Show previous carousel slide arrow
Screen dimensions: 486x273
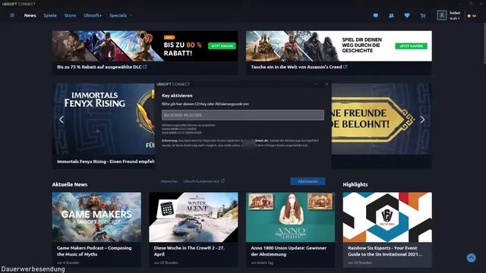pyautogui.click(x=62, y=120)
